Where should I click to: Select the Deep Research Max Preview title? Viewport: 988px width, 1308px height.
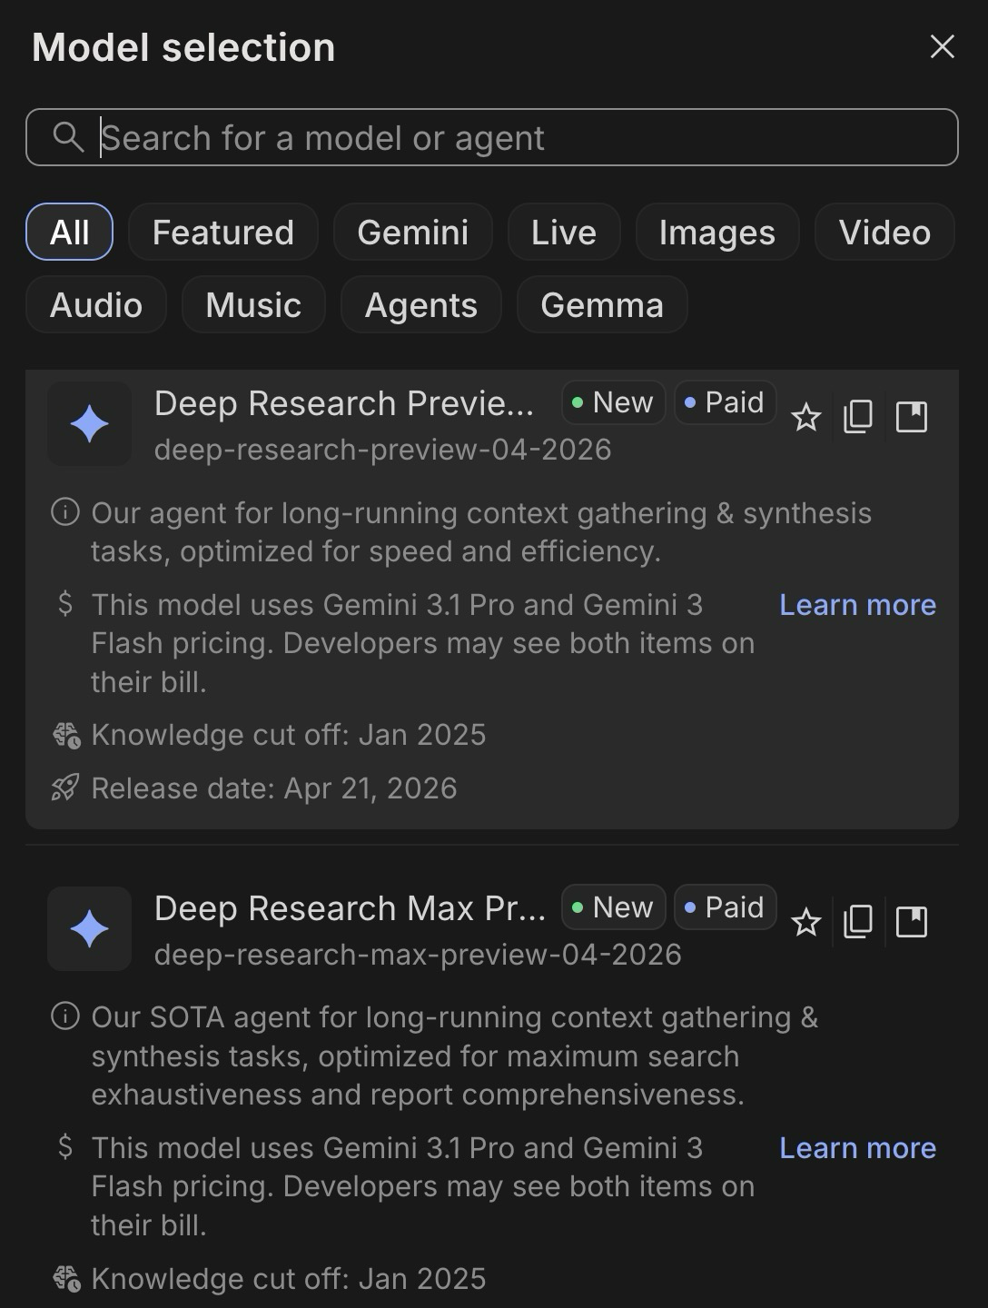click(350, 908)
